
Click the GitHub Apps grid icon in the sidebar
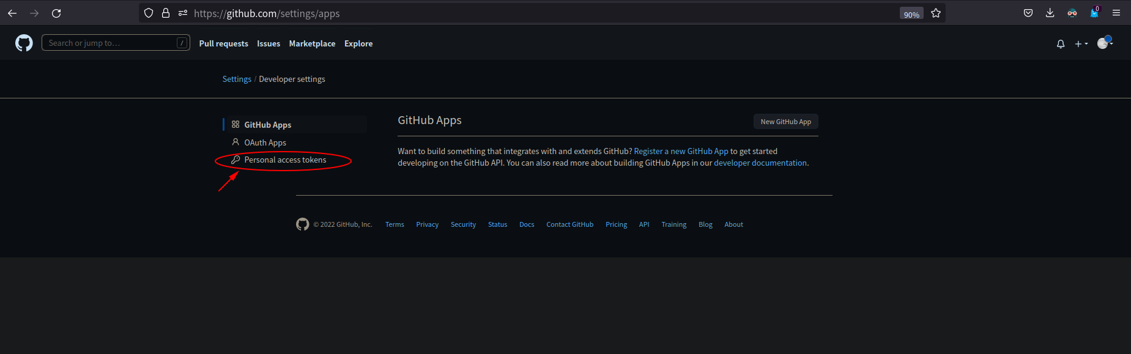[235, 124]
